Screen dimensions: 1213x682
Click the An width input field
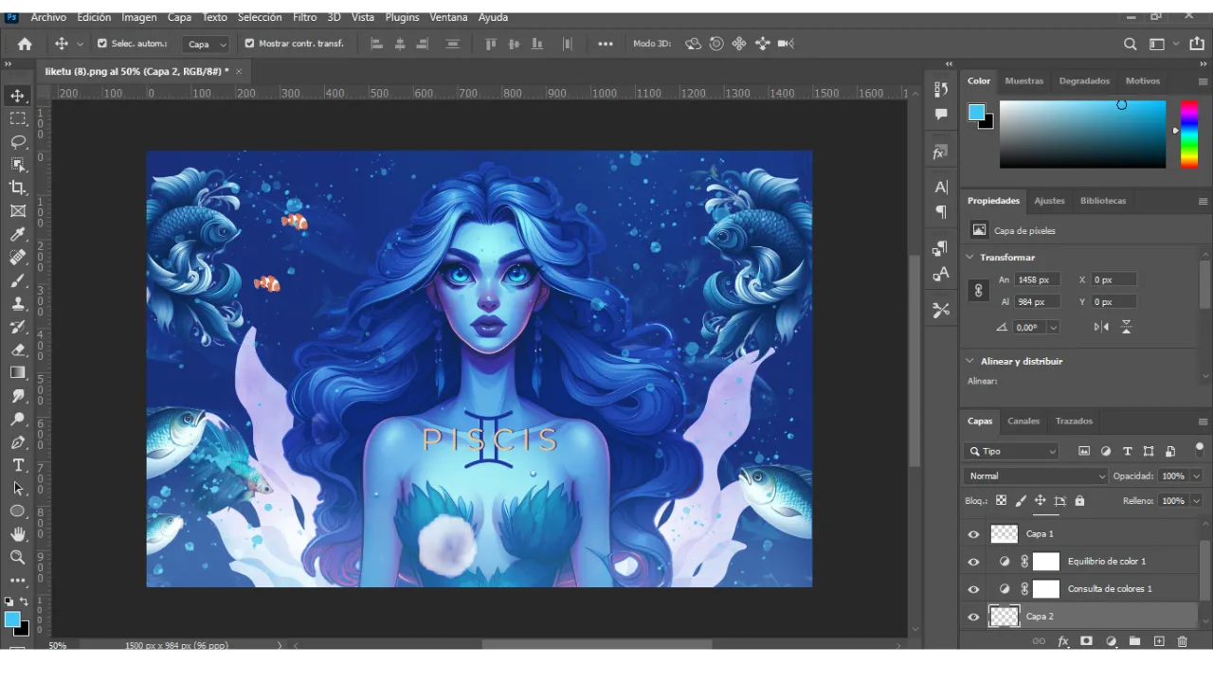click(x=1037, y=280)
